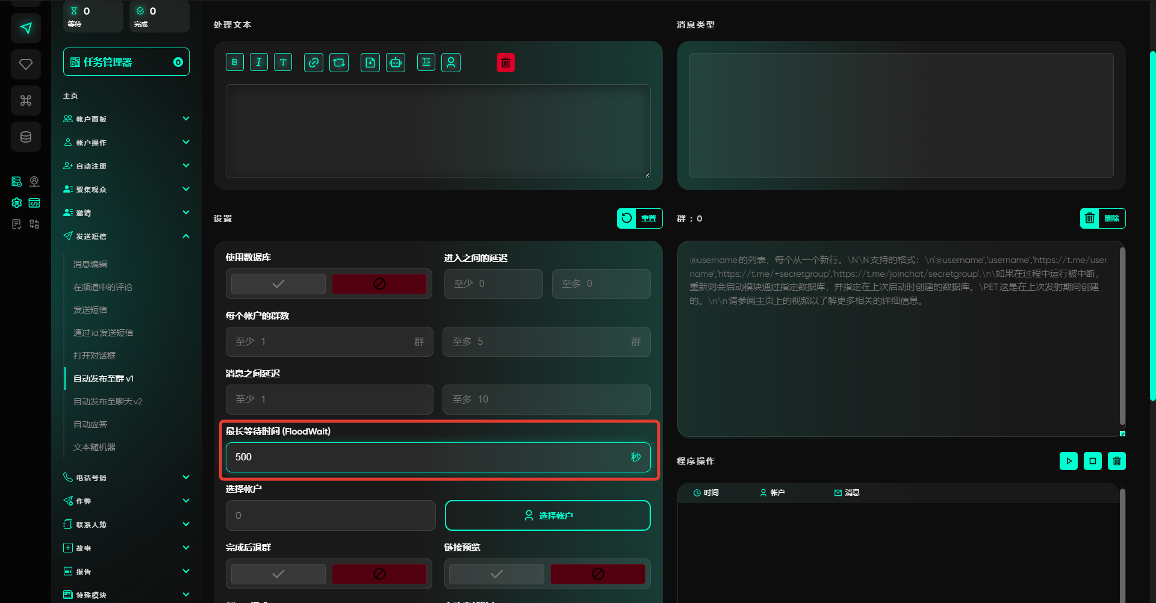The height and width of the screenshot is (603, 1156).
Task: Click the italic formatting icon
Action: pos(259,63)
